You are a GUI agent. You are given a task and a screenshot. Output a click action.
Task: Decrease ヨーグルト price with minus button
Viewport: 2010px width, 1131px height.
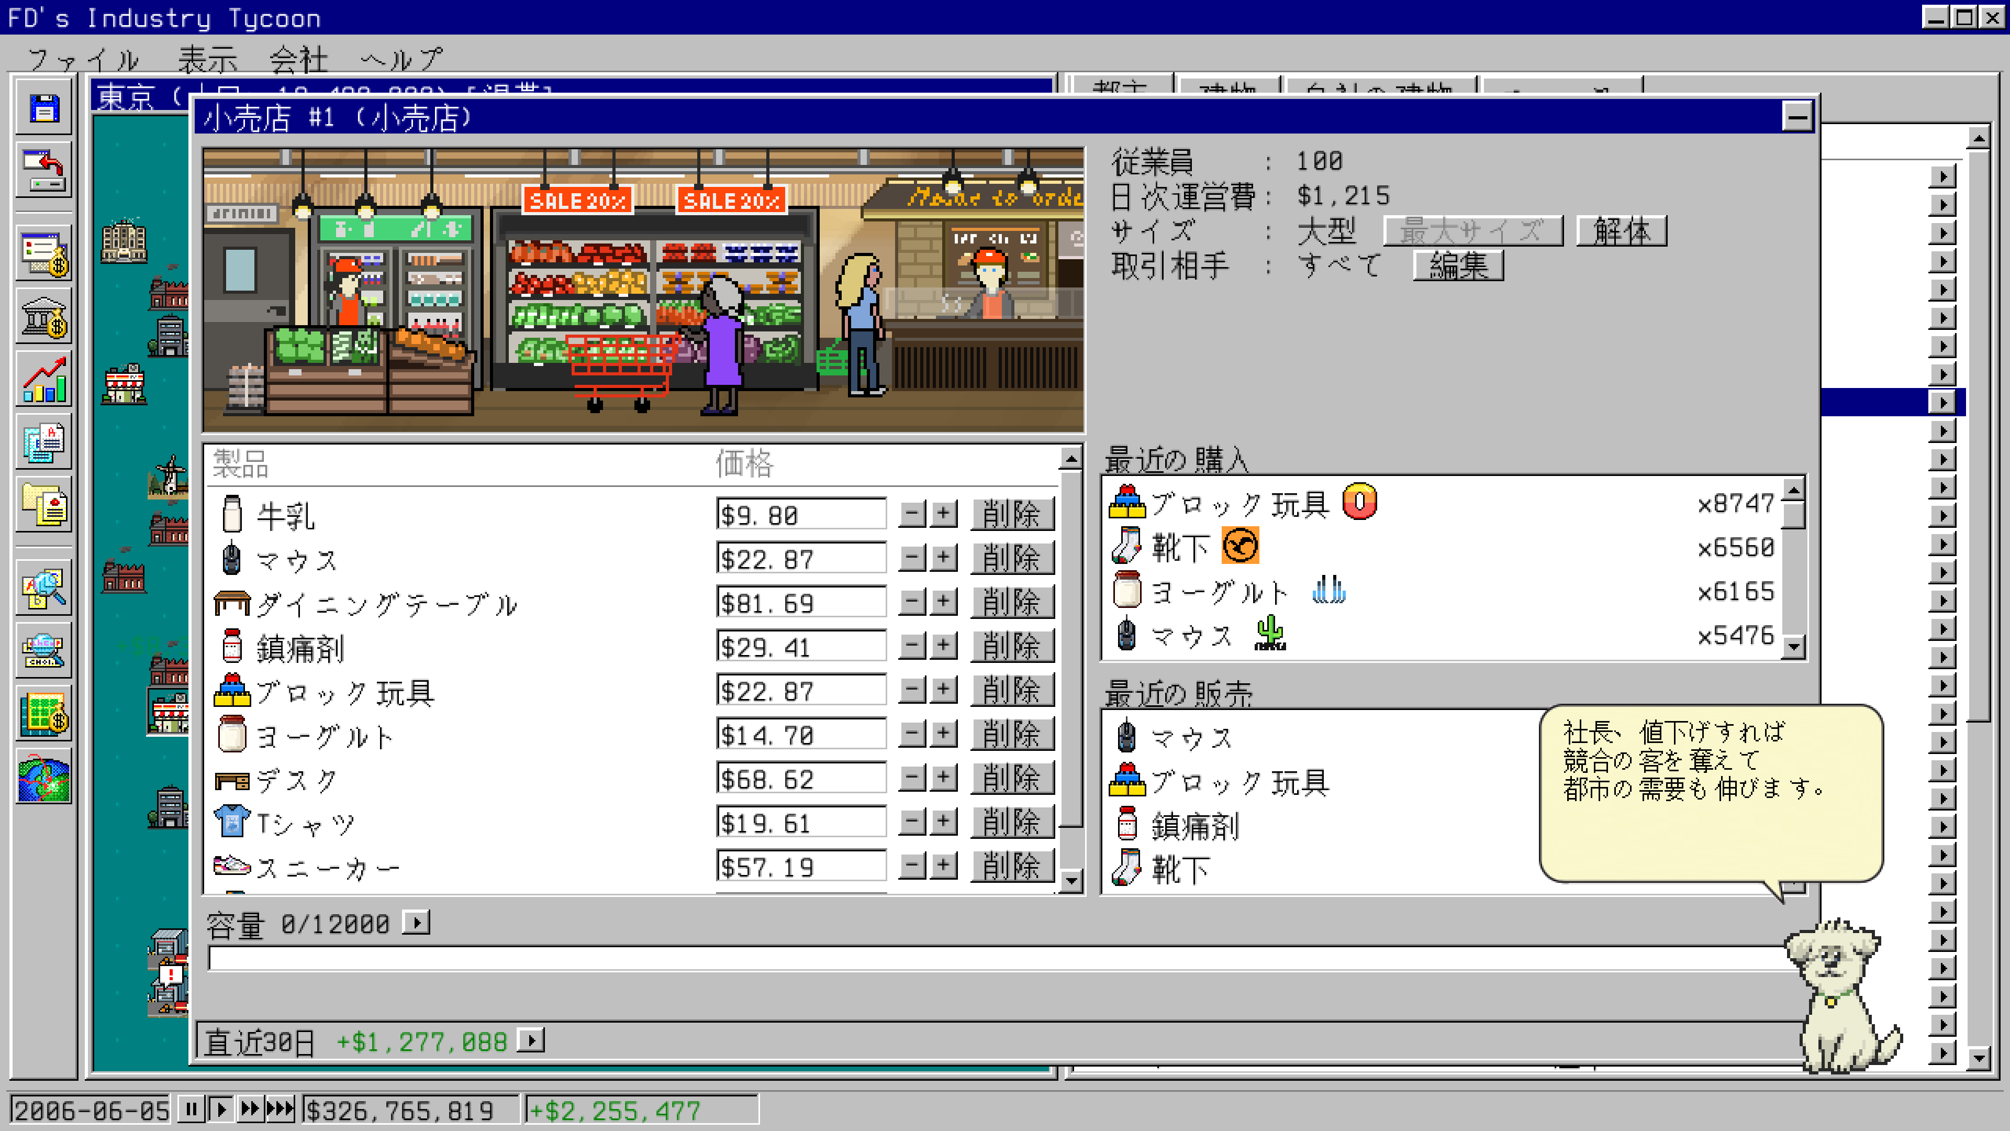point(912,734)
